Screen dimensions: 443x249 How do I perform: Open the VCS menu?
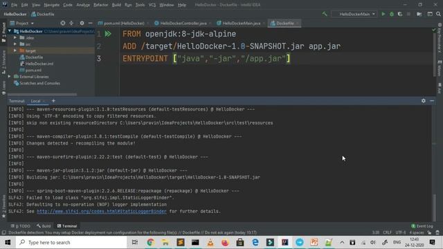click(152, 5)
